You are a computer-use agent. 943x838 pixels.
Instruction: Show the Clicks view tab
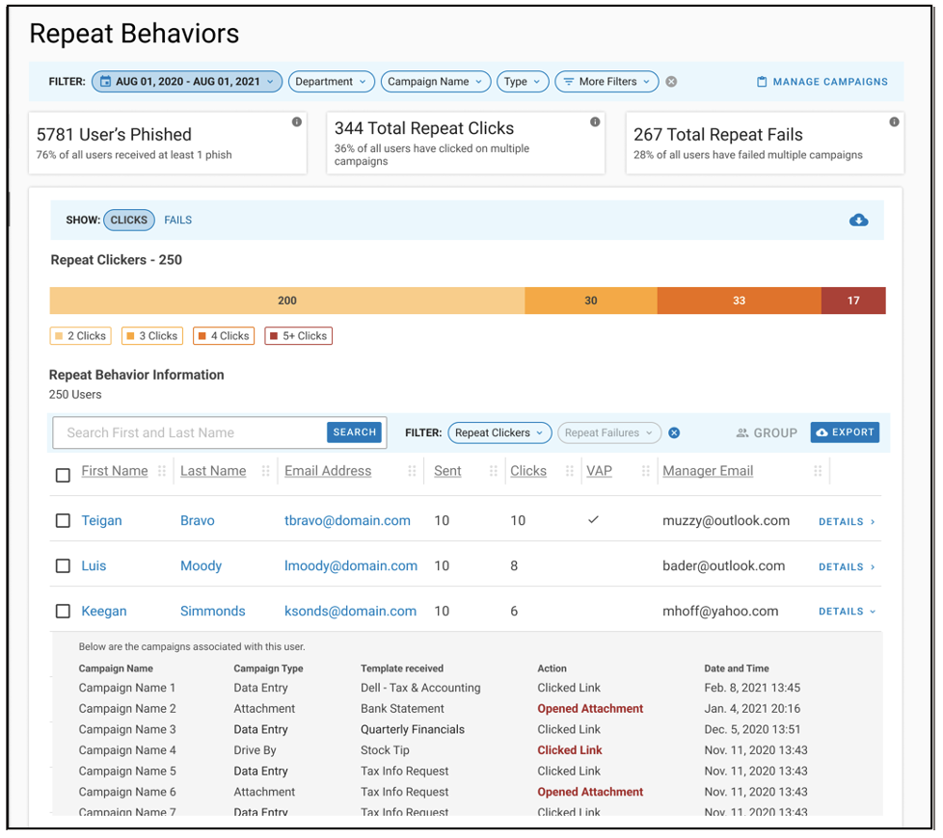point(128,220)
